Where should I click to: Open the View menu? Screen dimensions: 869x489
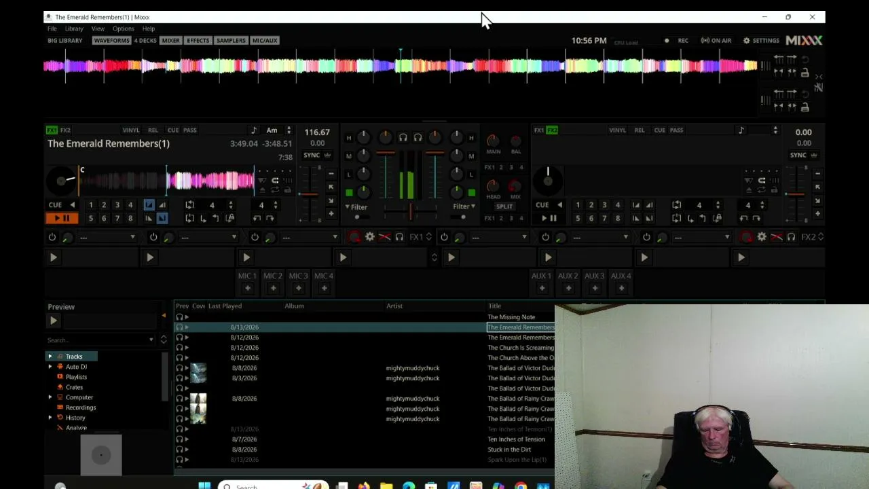click(98, 29)
